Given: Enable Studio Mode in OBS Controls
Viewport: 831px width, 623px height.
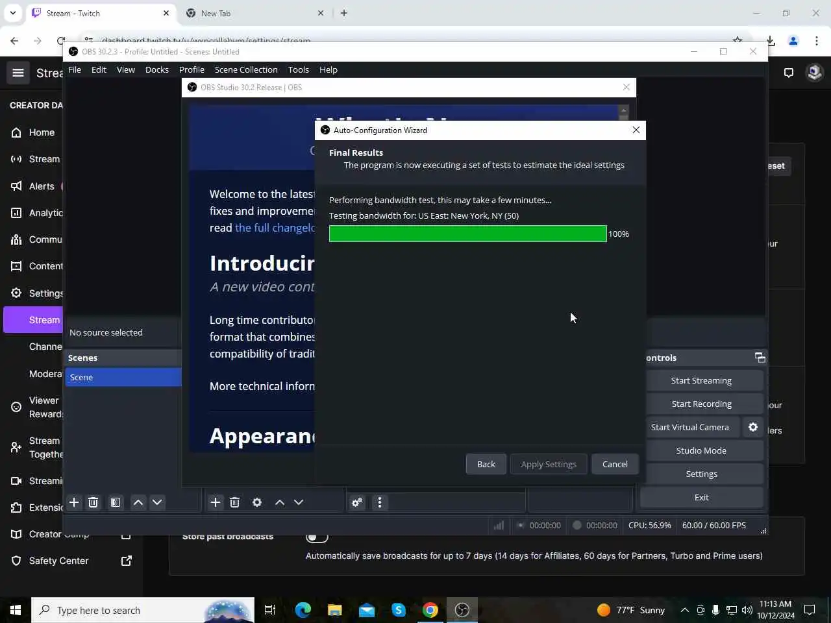Looking at the screenshot, I should [701, 450].
